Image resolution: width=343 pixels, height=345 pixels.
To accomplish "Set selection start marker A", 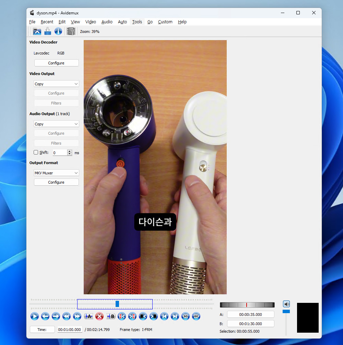I will (x=88, y=316).
